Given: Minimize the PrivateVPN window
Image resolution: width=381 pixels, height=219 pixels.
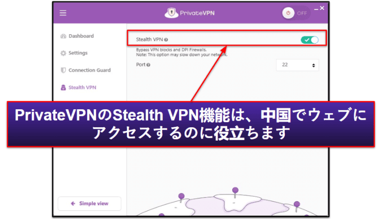Looking at the screenshot, I should (316, 9).
